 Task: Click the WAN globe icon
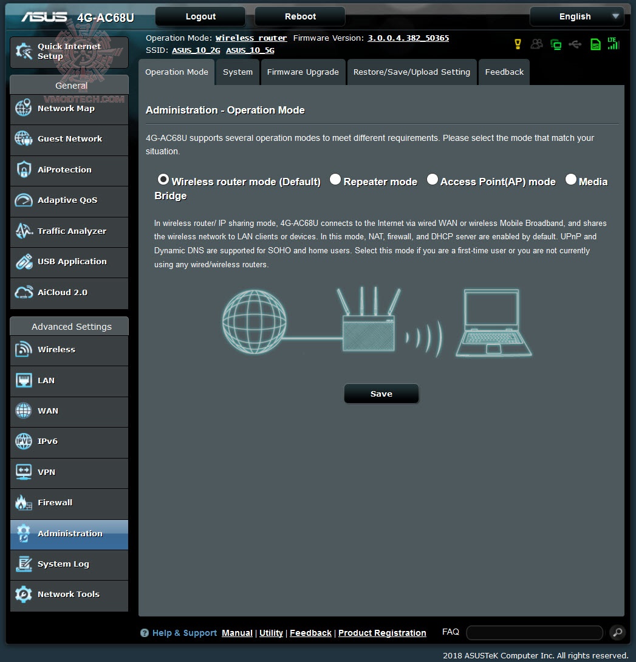point(24,411)
